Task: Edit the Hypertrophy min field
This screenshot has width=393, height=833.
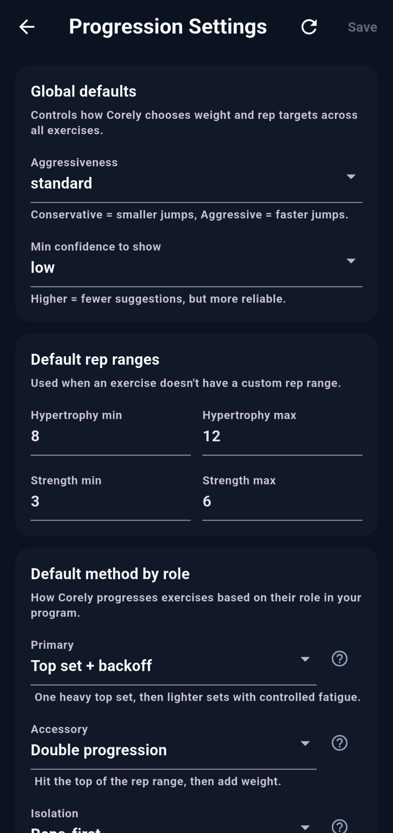Action: pos(110,436)
